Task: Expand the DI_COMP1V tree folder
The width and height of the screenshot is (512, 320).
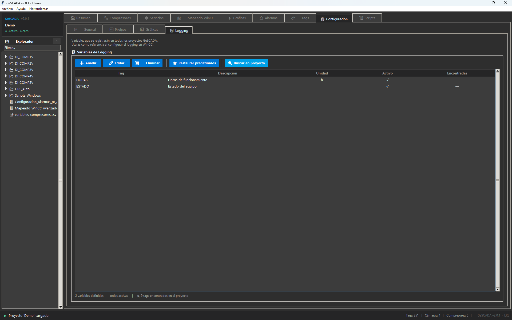Action: (6, 57)
